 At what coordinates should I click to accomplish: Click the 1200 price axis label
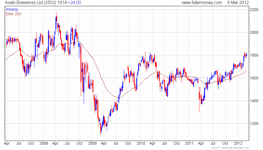(x=254, y=123)
